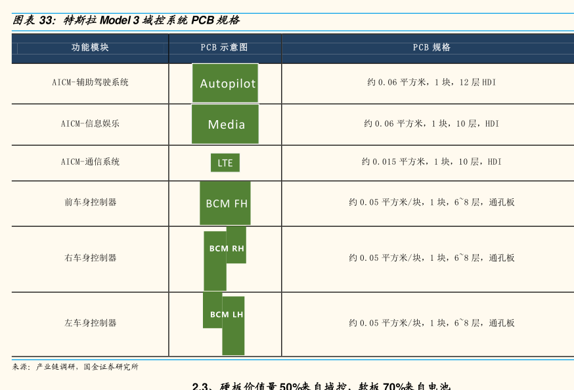The height and width of the screenshot is (390, 574).
Task: Click the small LTE PCB block
Action: (x=225, y=163)
